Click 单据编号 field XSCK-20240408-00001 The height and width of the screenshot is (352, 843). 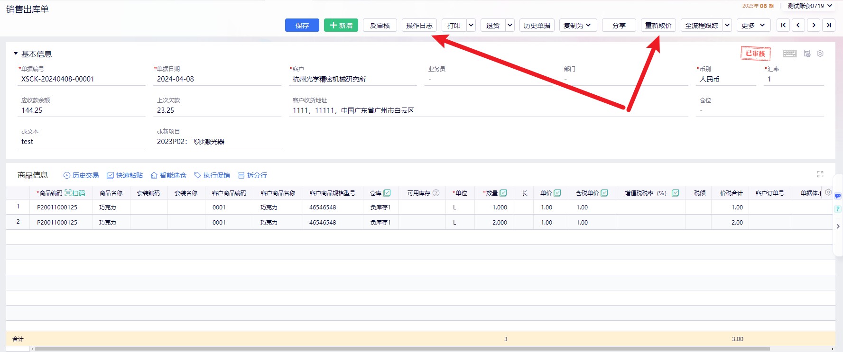[82, 79]
